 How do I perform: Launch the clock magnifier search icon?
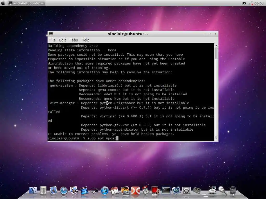(x=222, y=190)
